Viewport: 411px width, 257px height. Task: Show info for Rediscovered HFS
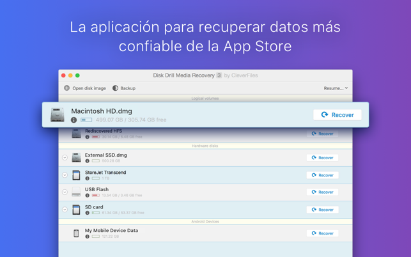pos(88,137)
